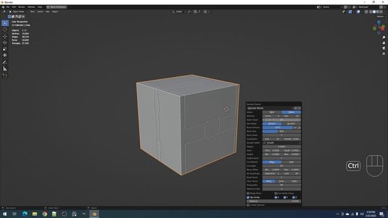Switch perspective/orthographic grid icon
The image size is (388, 218).
click(x=384, y=54)
